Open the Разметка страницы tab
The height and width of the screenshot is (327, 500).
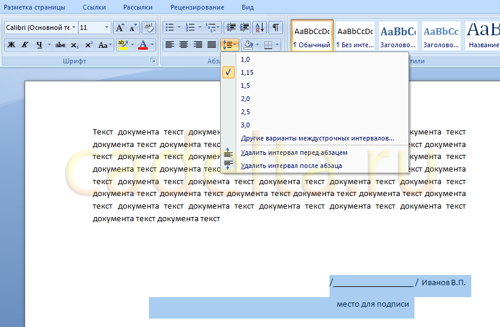click(34, 7)
